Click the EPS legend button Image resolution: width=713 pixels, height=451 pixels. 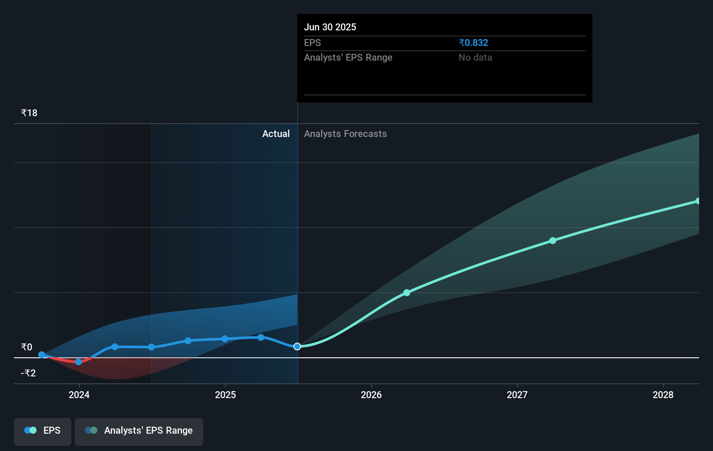coord(42,431)
